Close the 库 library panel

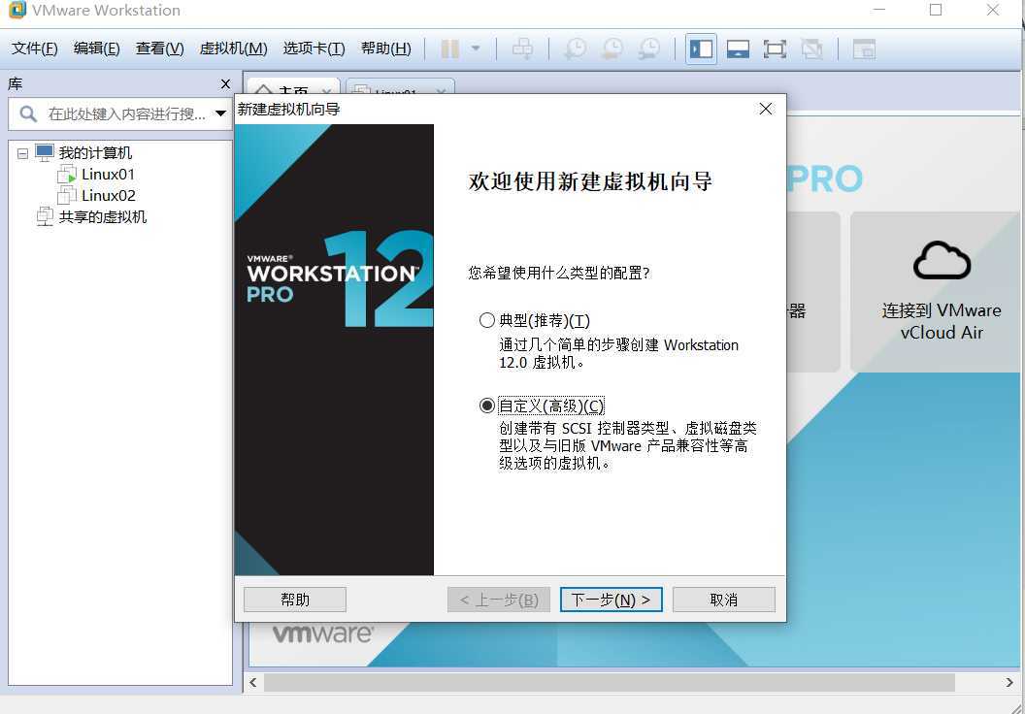(x=225, y=83)
